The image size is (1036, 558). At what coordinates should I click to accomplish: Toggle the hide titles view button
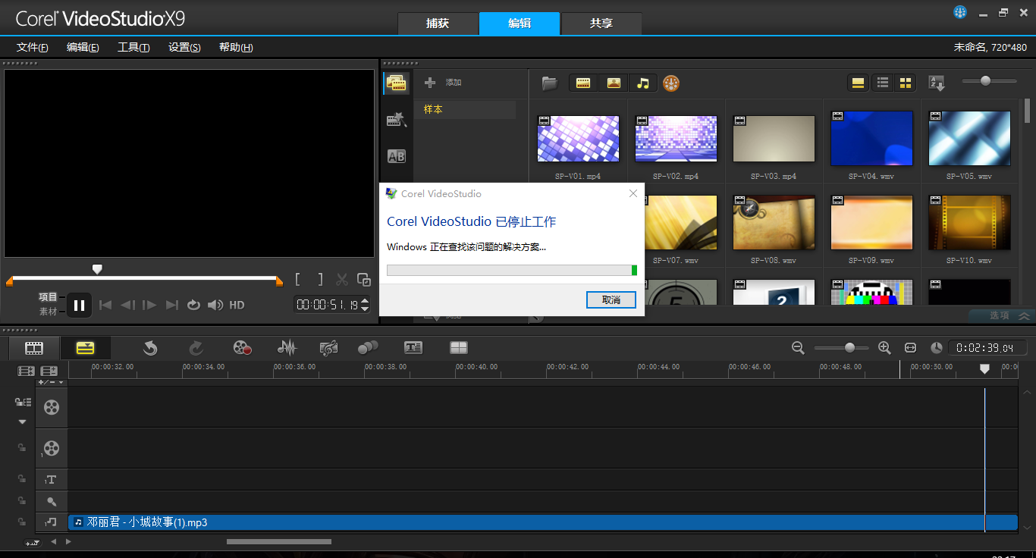(x=858, y=83)
